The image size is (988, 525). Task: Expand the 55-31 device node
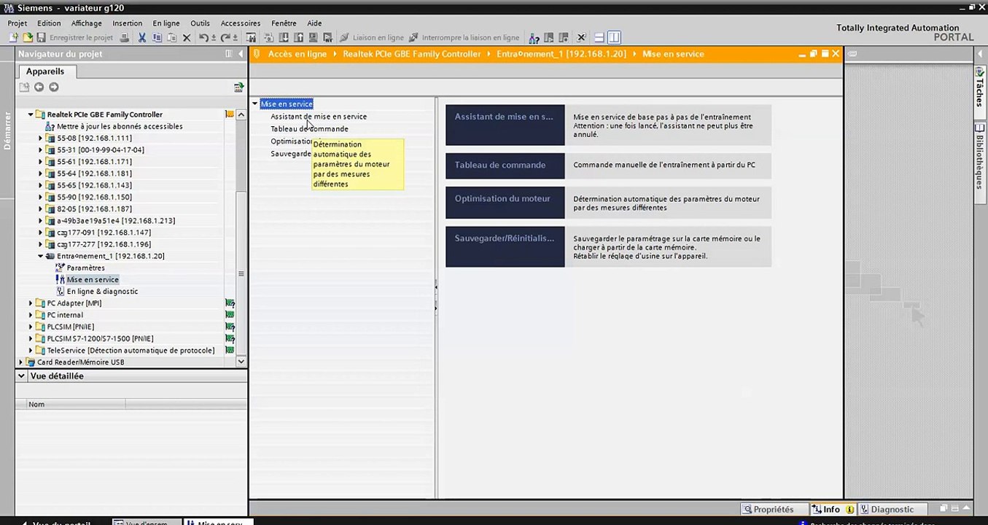point(41,150)
